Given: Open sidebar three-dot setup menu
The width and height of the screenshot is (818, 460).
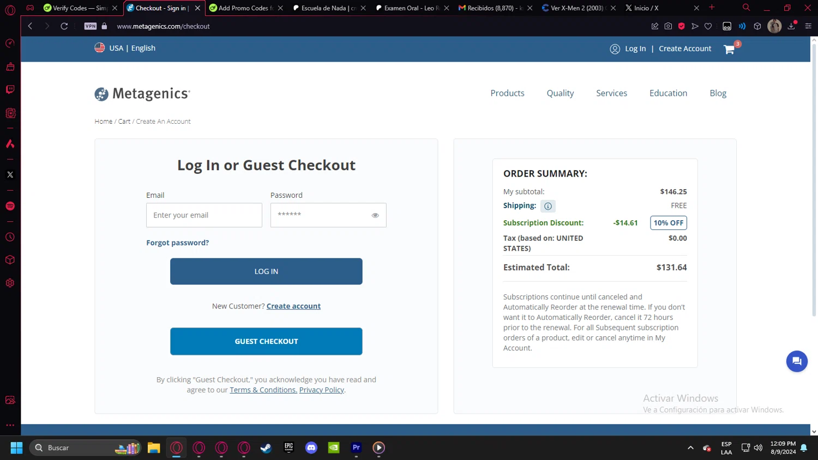Looking at the screenshot, I should point(10,425).
